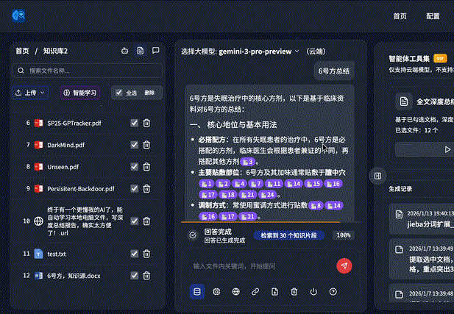This screenshot has width=454, height=314.
Task: Click the app logo icon
Action: [x=18, y=15]
